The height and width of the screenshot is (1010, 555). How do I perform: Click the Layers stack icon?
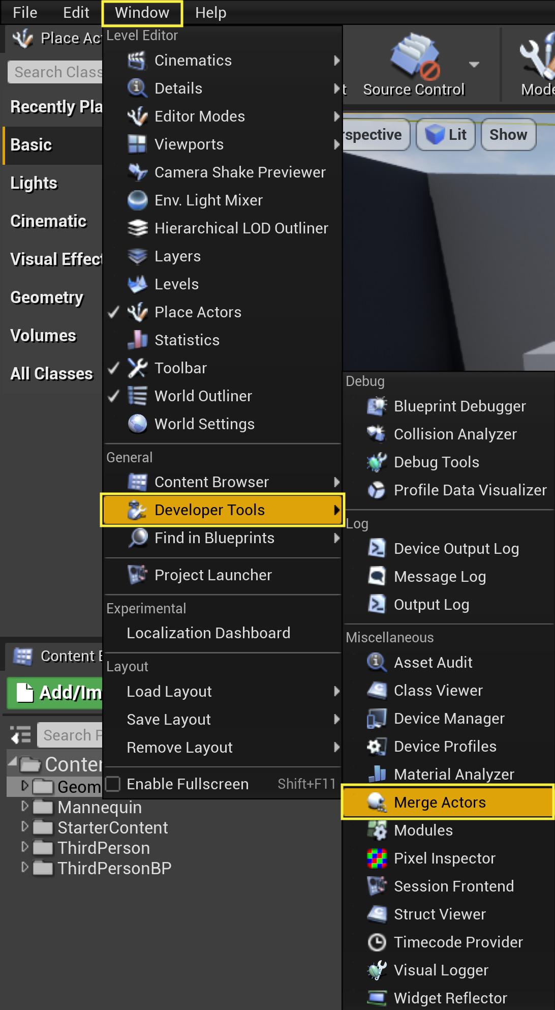[137, 256]
